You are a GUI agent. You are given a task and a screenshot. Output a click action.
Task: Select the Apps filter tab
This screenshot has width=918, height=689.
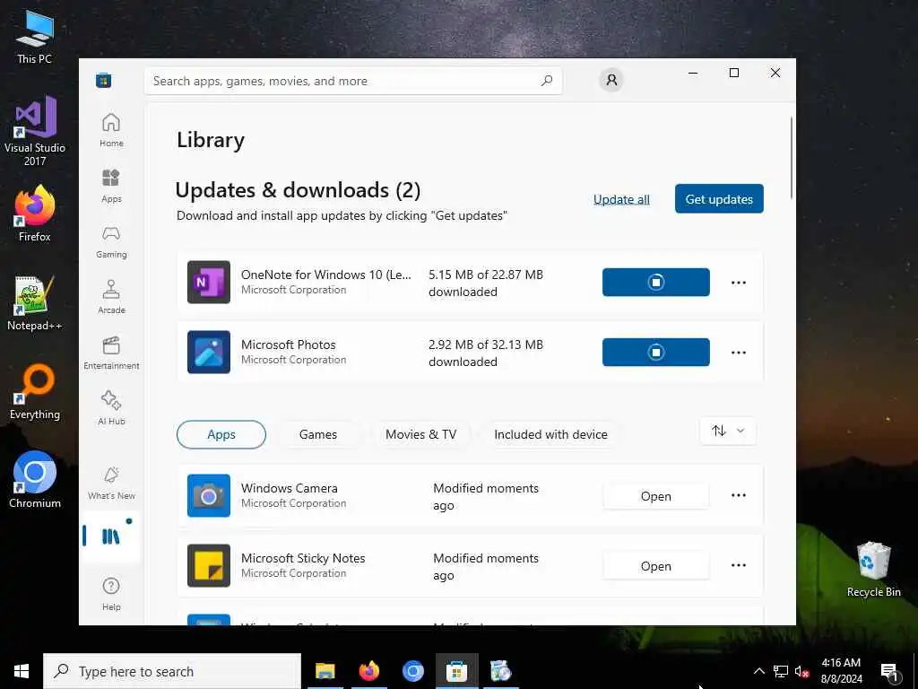tap(221, 434)
